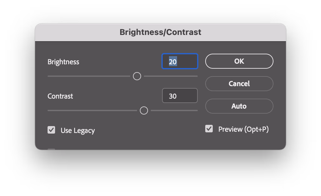Image resolution: width=321 pixels, height=196 pixels.
Task: Click the Contrast label text
Action: pos(60,96)
